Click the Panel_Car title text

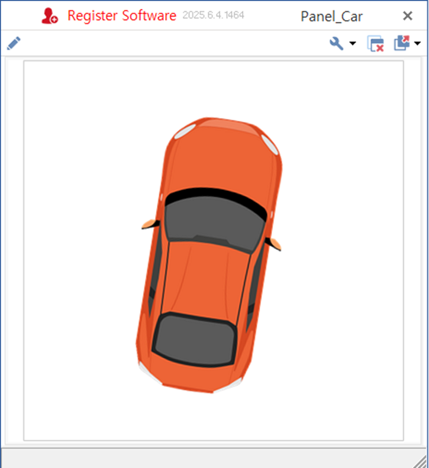[x=331, y=17]
